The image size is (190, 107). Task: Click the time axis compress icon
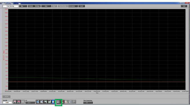pyautogui.click(x=19, y=102)
